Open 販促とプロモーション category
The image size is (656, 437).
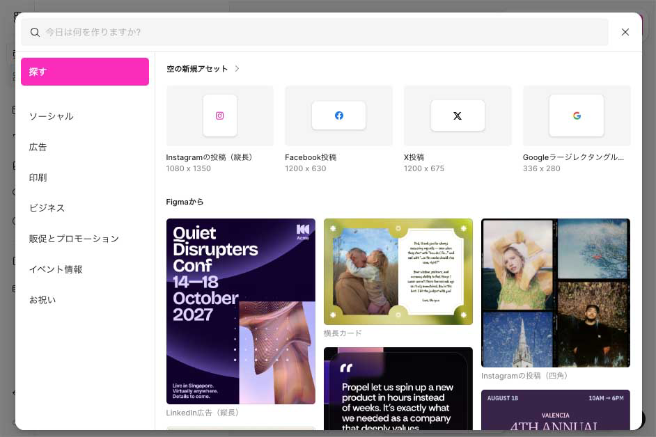74,239
